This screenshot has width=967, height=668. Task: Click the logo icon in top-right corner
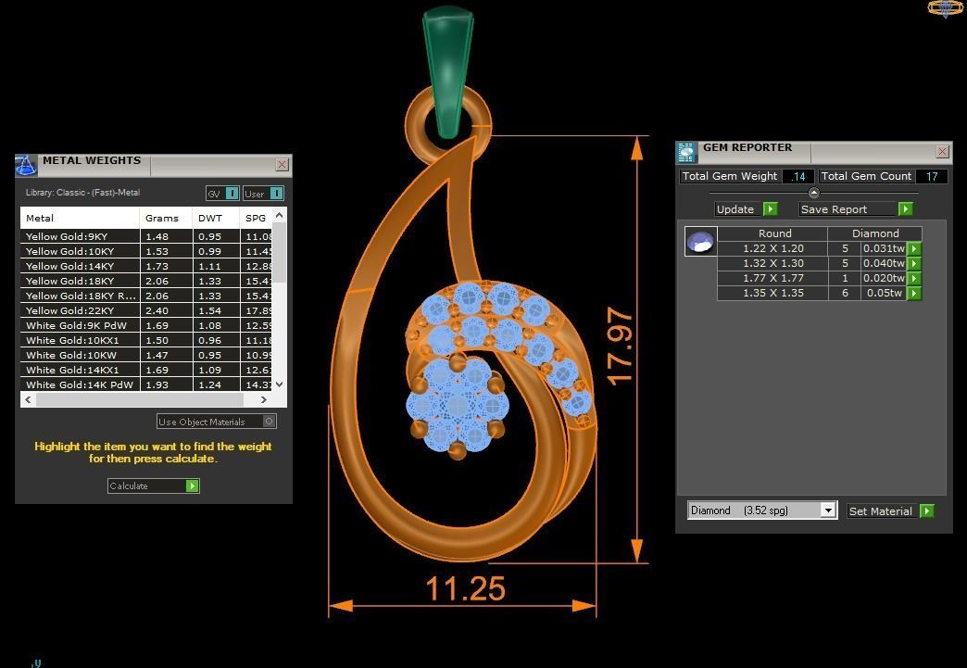click(946, 8)
